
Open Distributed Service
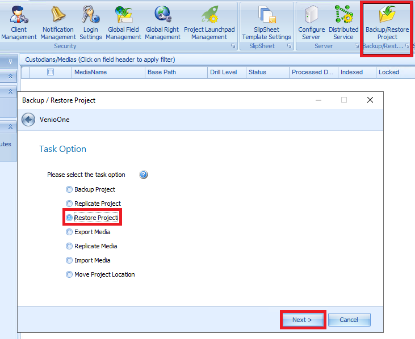(343, 23)
